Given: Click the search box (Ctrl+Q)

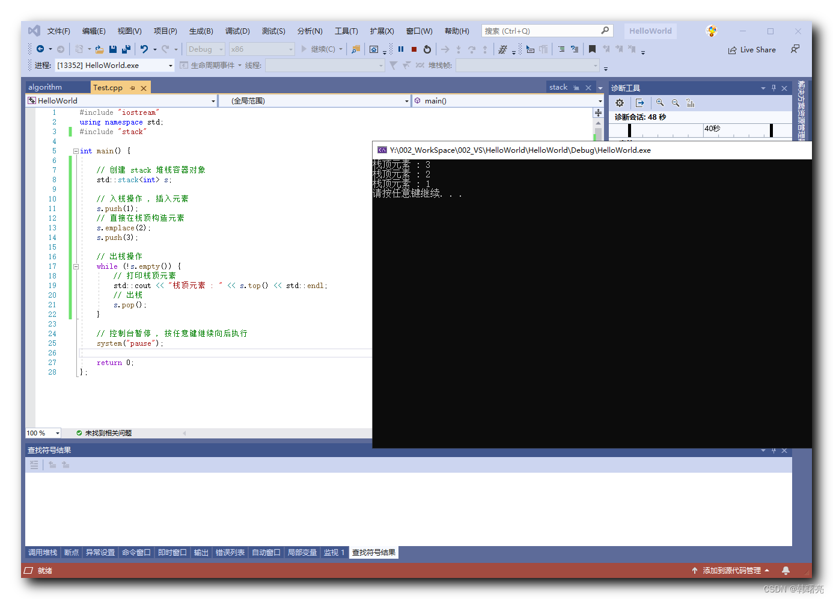Looking at the screenshot, I should (x=547, y=31).
